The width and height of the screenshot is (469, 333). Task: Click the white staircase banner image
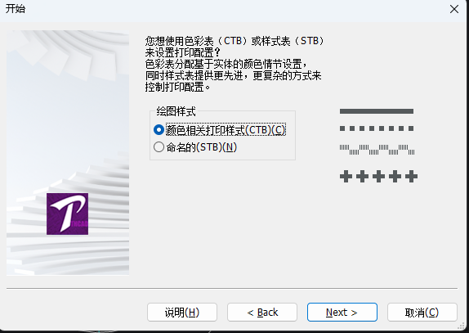68,153
